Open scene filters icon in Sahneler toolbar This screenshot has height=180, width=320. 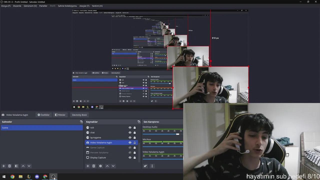tap(16, 166)
